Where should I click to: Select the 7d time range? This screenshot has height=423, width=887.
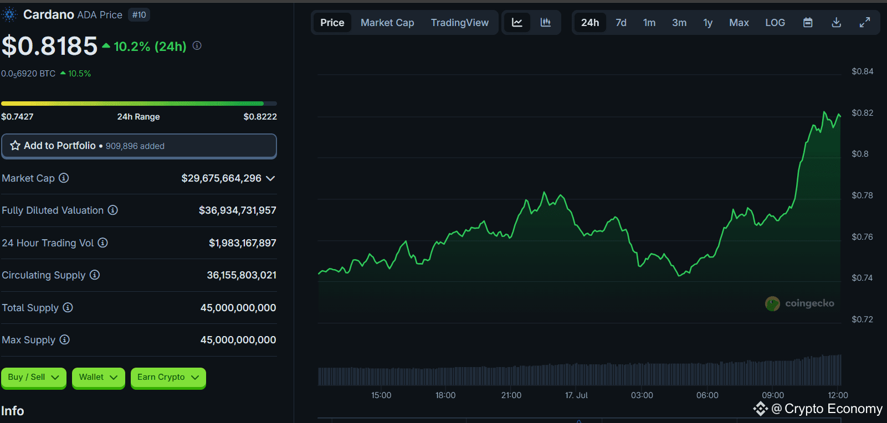click(x=621, y=23)
